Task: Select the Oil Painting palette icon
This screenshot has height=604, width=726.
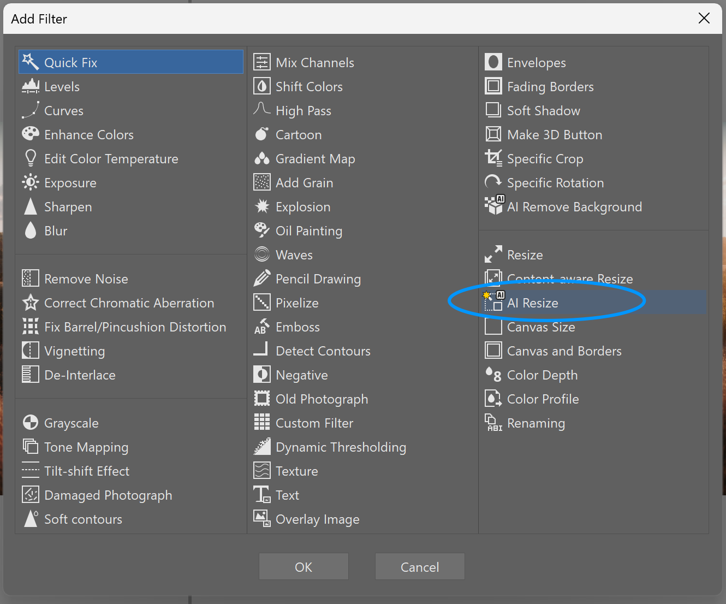Action: 262,230
